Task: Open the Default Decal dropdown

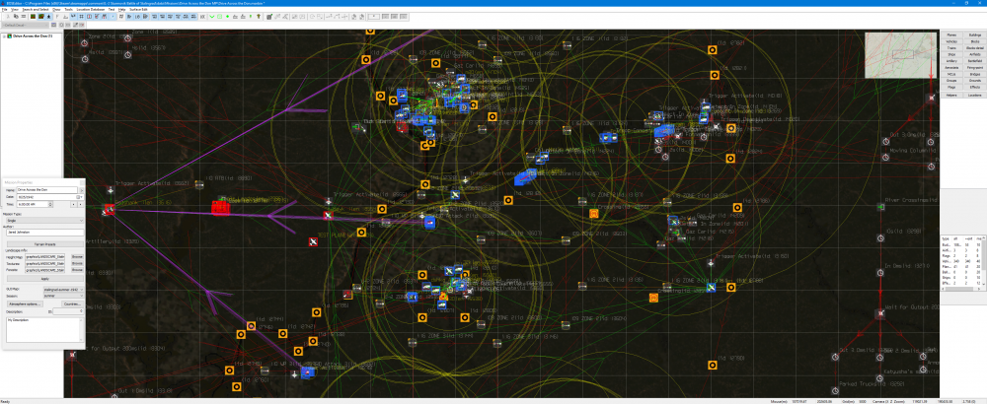Action: (x=25, y=26)
